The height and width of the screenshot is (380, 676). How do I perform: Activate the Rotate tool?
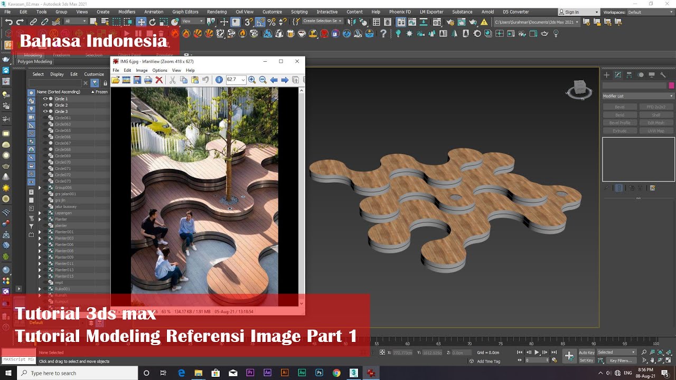[153, 22]
